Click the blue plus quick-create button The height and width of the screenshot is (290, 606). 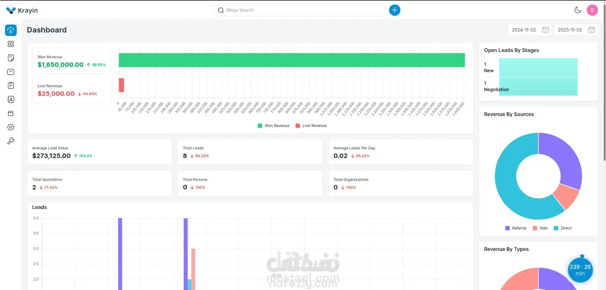(x=395, y=10)
